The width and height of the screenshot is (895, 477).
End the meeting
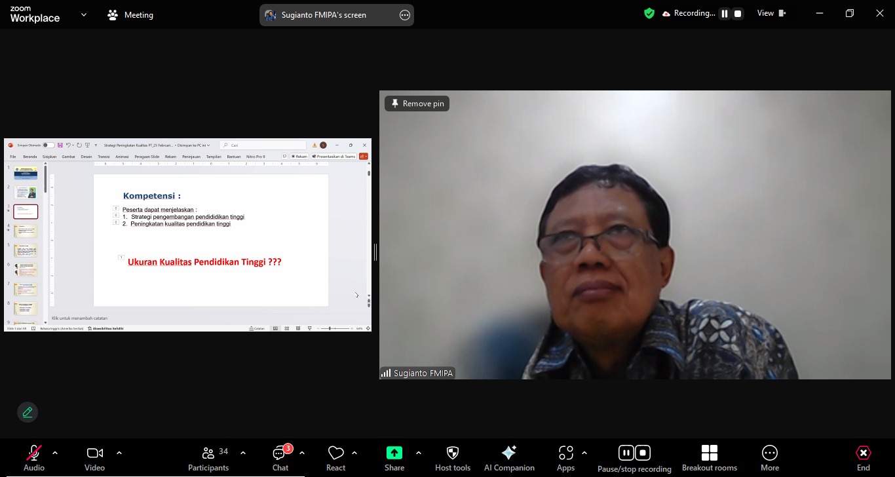863,453
